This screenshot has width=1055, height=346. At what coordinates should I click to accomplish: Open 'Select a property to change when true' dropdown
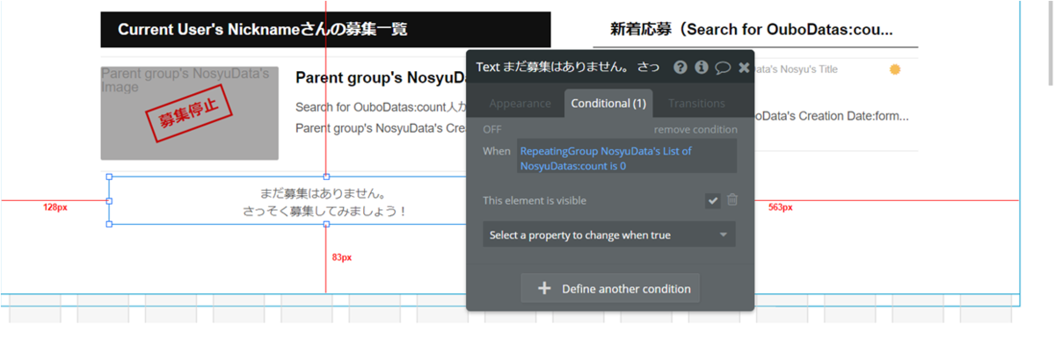(608, 235)
